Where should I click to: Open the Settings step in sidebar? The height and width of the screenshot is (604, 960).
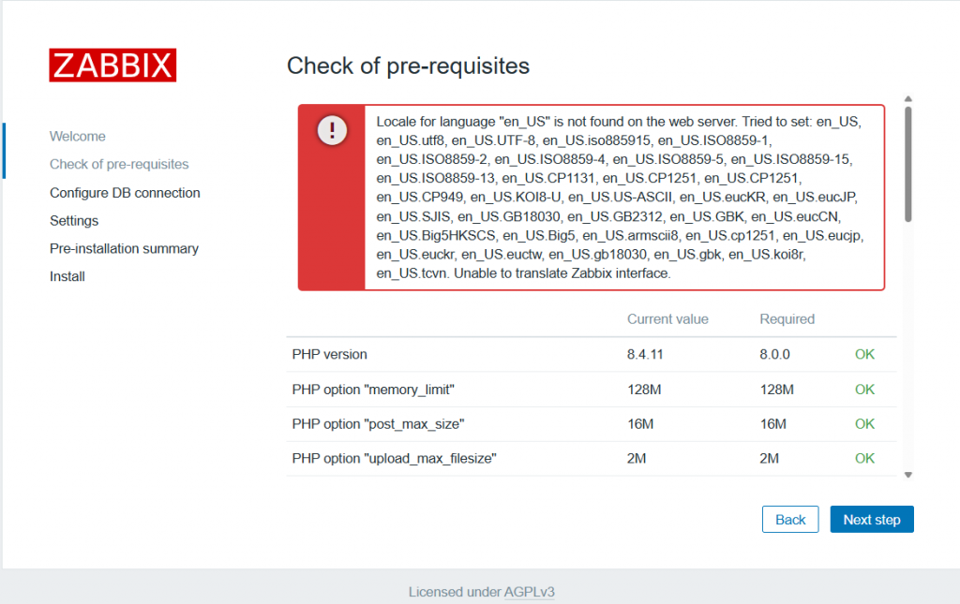(74, 221)
